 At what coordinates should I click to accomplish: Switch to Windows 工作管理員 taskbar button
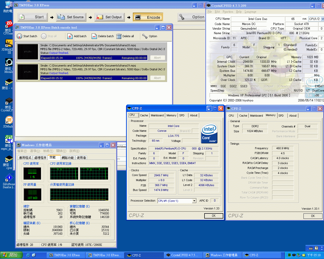(222, 255)
